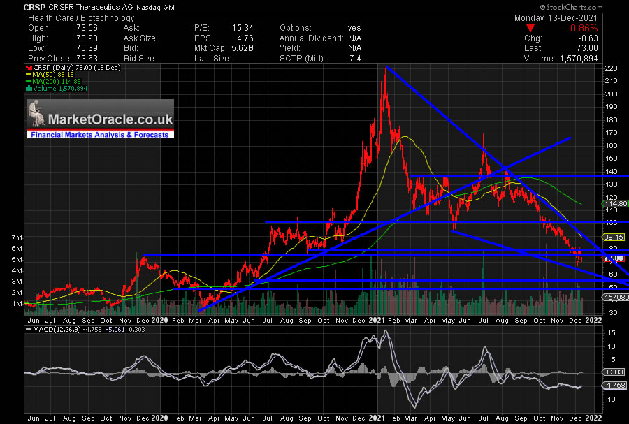Click the 2021 year marker on price axis
Image resolution: width=629 pixels, height=424 pixels.
coord(379,319)
